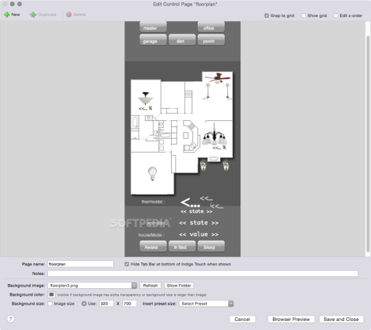Click the Awake house mode button
The height and width of the screenshot is (330, 371).
click(153, 246)
